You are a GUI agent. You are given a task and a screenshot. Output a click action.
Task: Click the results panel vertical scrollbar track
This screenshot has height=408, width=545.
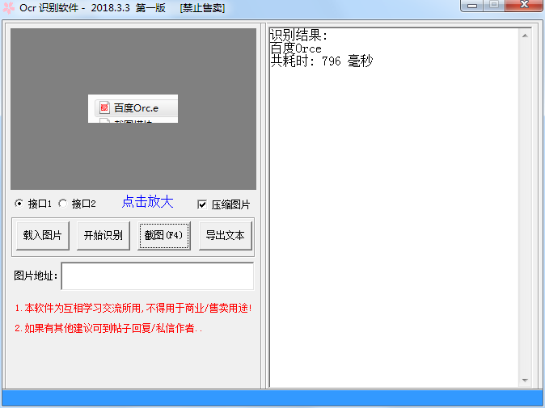tap(526, 202)
